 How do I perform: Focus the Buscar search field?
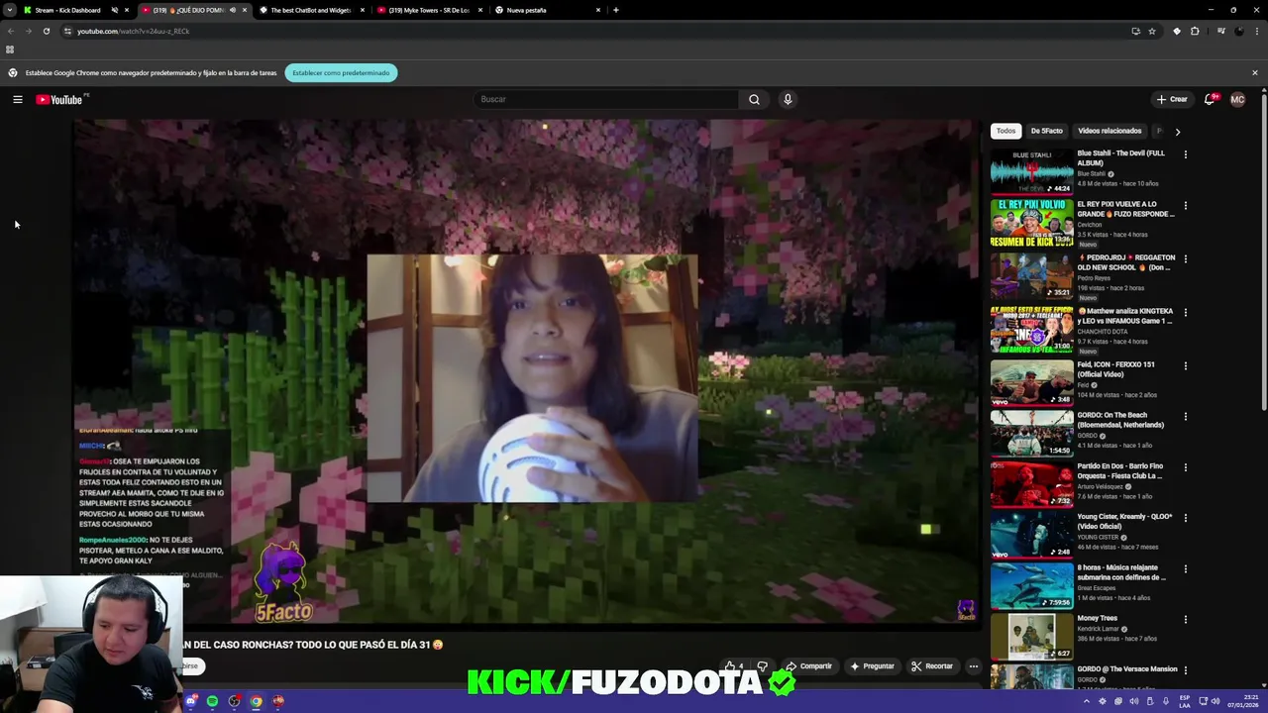(x=606, y=99)
